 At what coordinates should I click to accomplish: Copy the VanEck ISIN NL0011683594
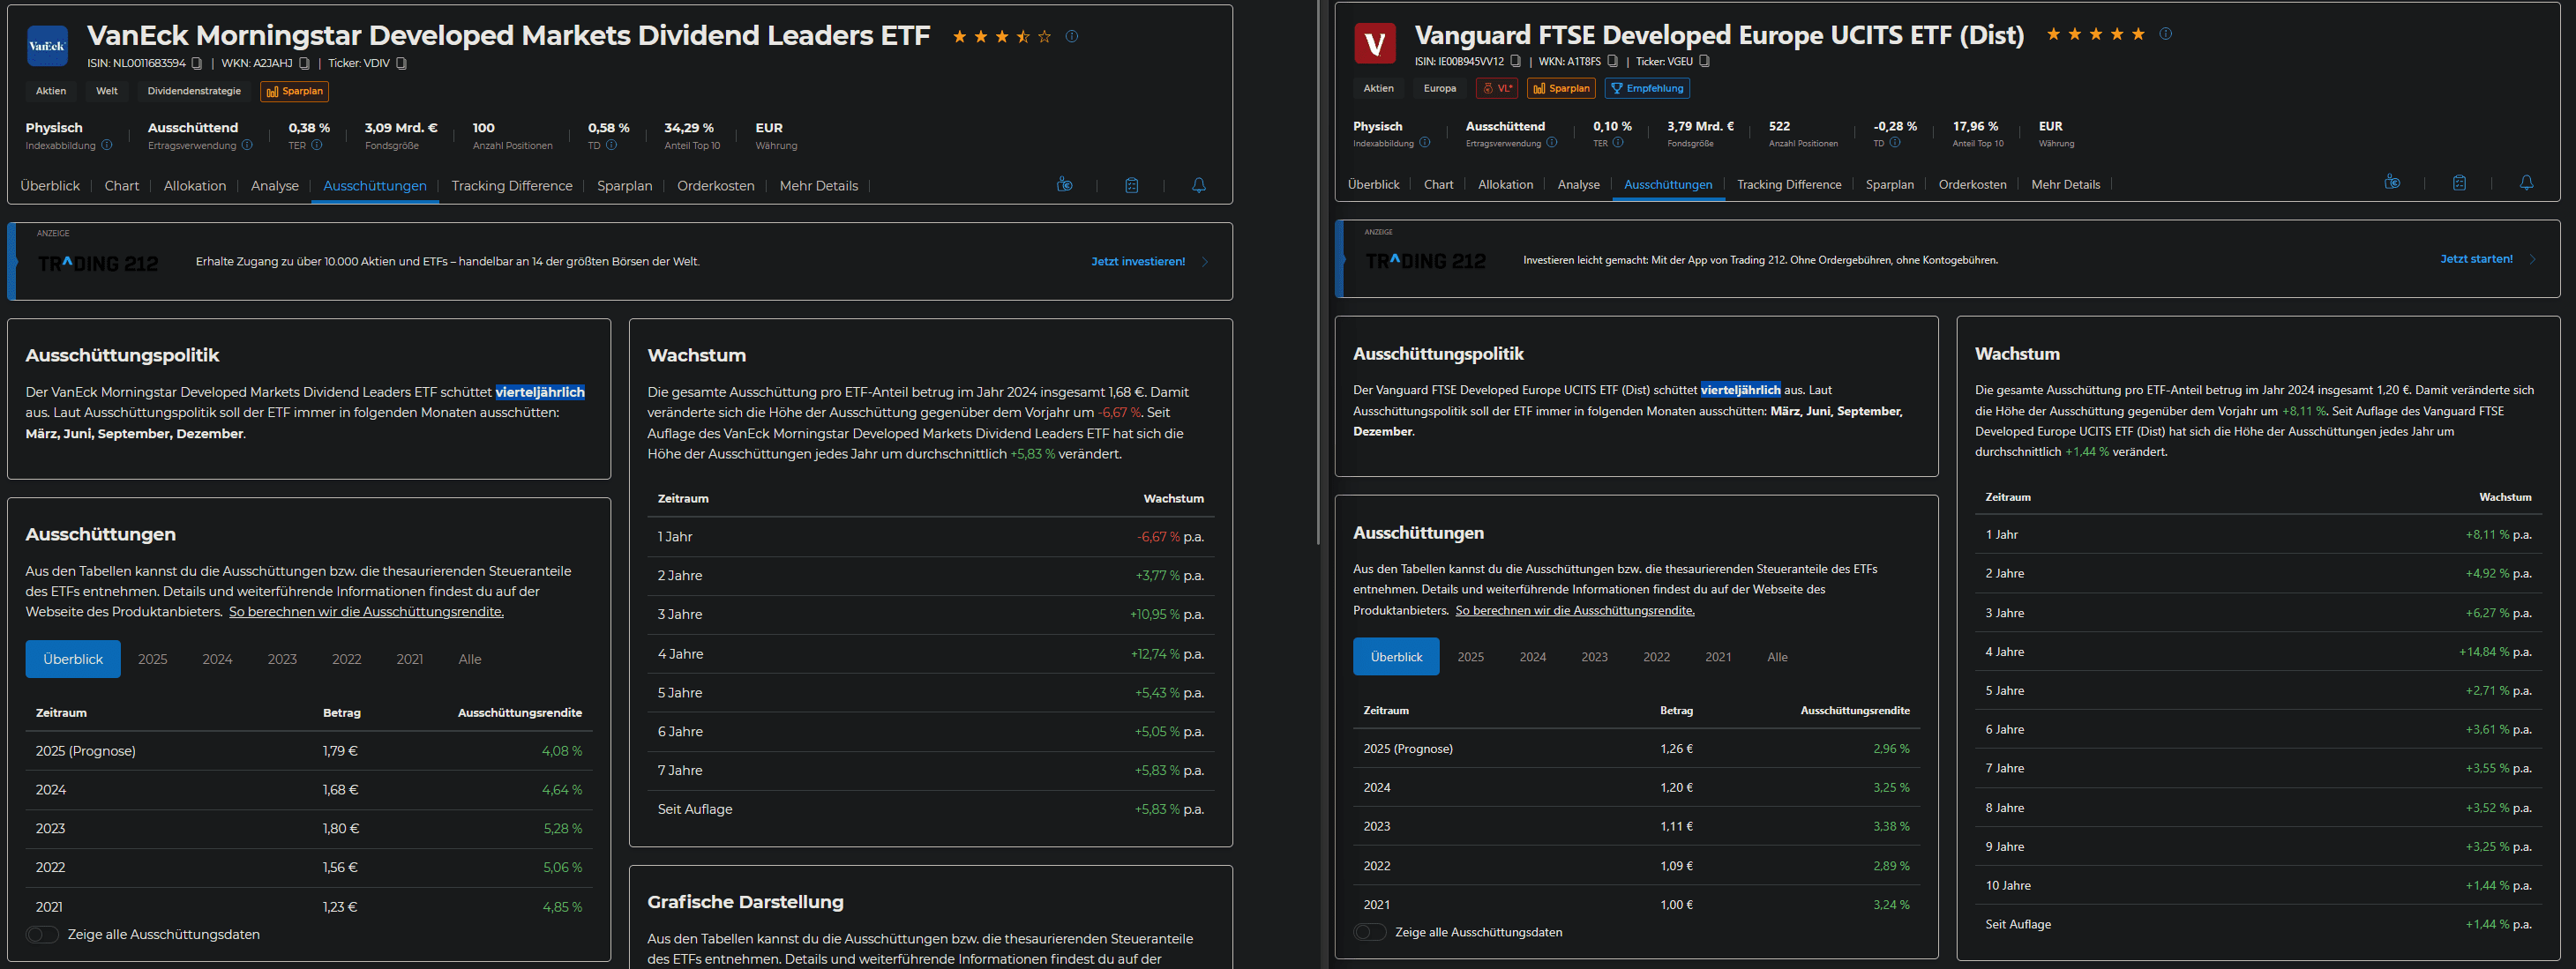[x=197, y=64]
